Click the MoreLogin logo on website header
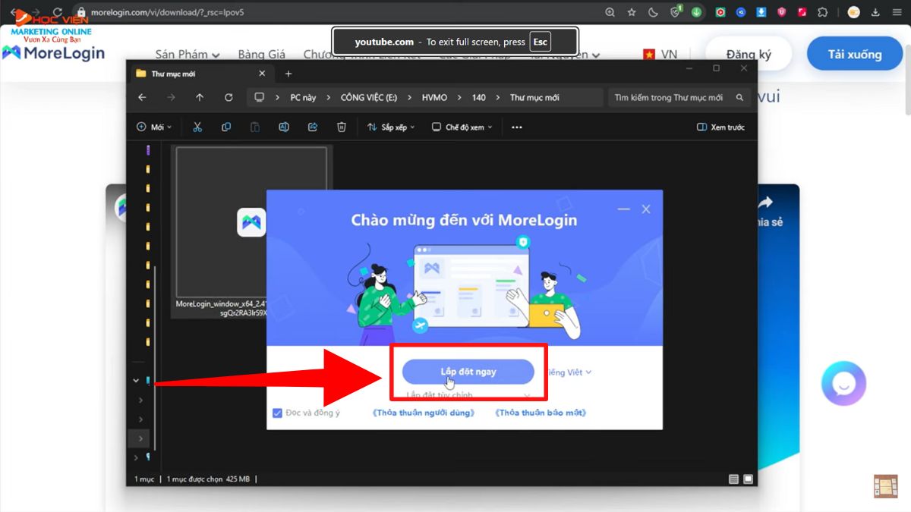 (x=54, y=53)
